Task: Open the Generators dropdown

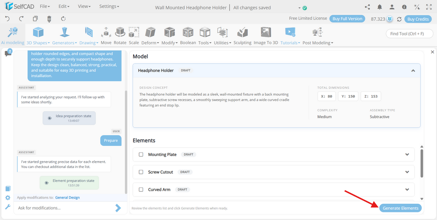Action: pos(65,36)
